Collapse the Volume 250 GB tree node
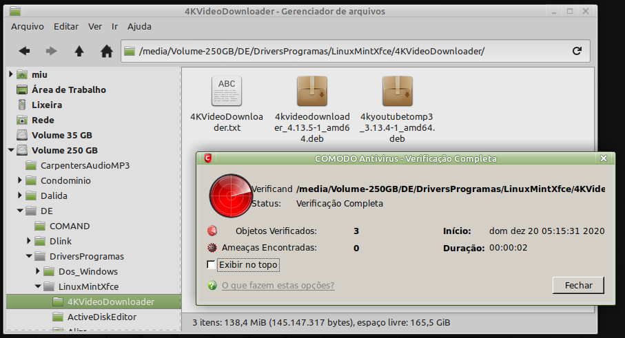 pos(11,150)
